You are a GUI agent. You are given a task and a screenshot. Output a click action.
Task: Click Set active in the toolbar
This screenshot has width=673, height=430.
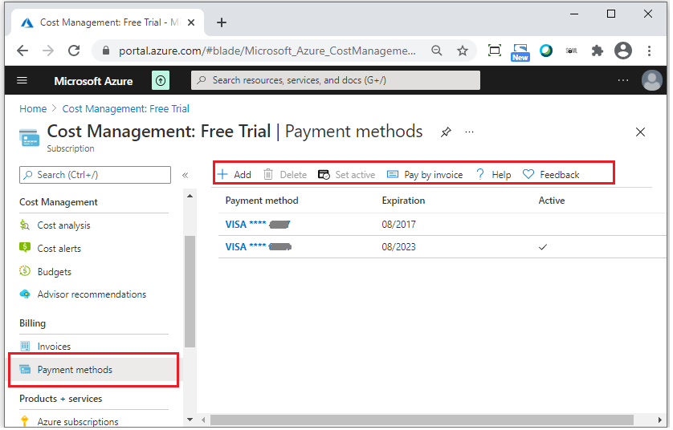click(348, 176)
